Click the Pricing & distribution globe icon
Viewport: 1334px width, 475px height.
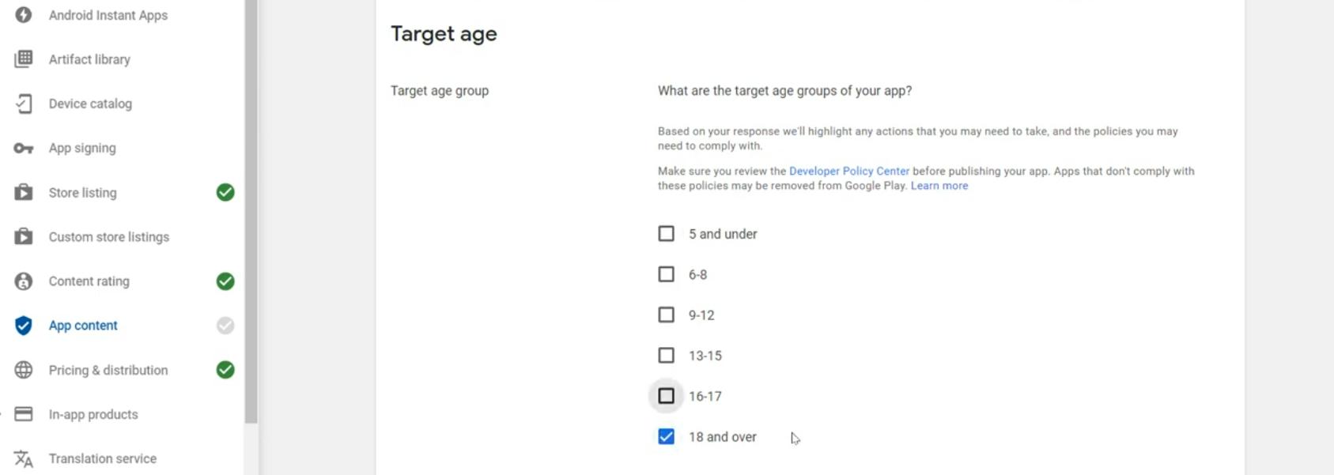tap(24, 370)
